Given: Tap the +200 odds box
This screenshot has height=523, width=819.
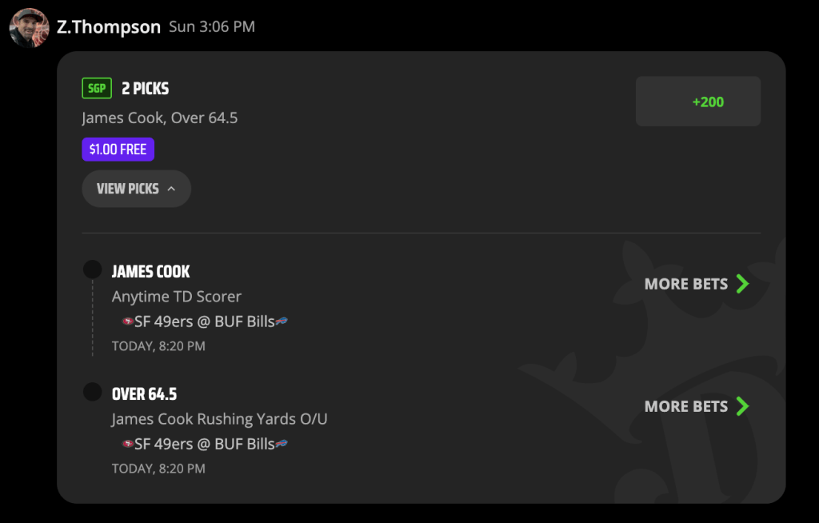Looking at the screenshot, I should pyautogui.click(x=697, y=102).
